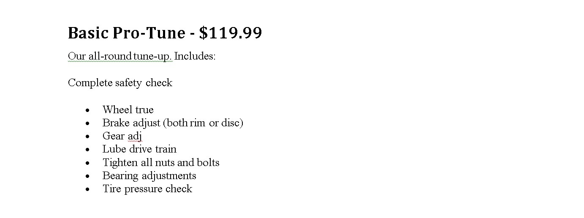Click the 'Tighten all nuts and bolts' item
The image size is (584, 218).
[161, 163]
